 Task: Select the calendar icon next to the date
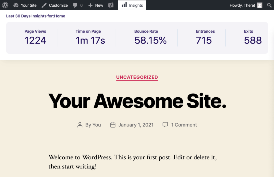[113, 125]
